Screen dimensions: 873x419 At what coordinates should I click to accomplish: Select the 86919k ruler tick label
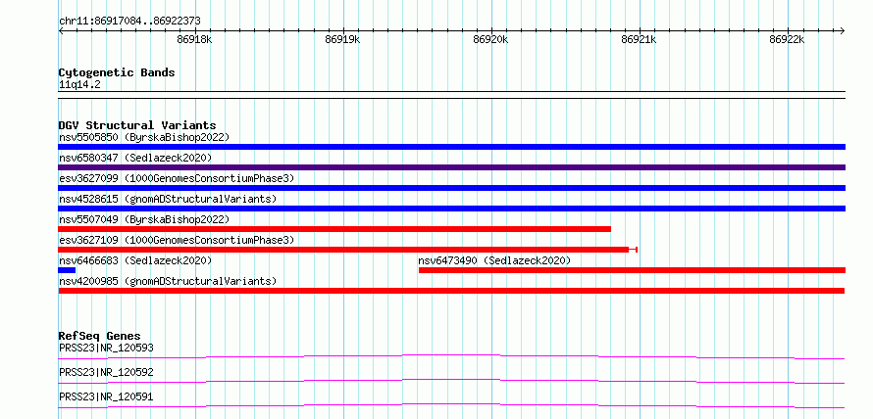click(342, 40)
